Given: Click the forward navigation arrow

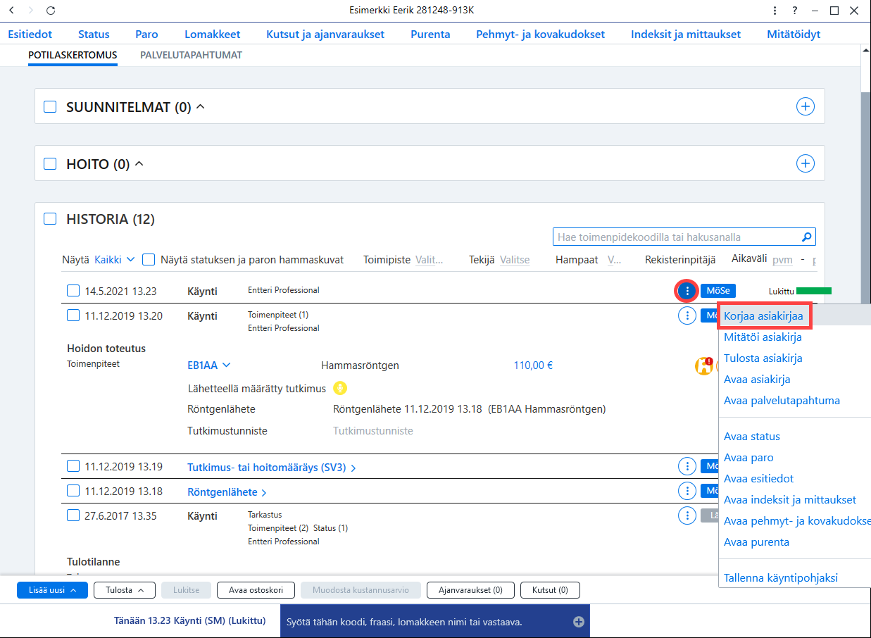Looking at the screenshot, I should [x=30, y=11].
